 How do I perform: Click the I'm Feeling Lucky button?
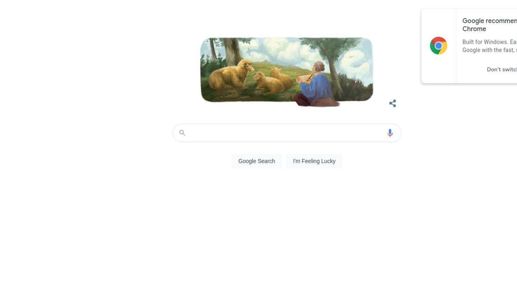click(314, 161)
